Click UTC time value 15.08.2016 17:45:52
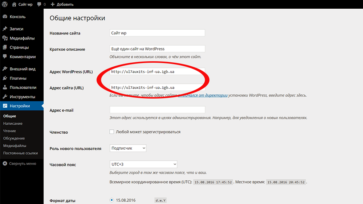The image size is (363, 204). [213, 182]
